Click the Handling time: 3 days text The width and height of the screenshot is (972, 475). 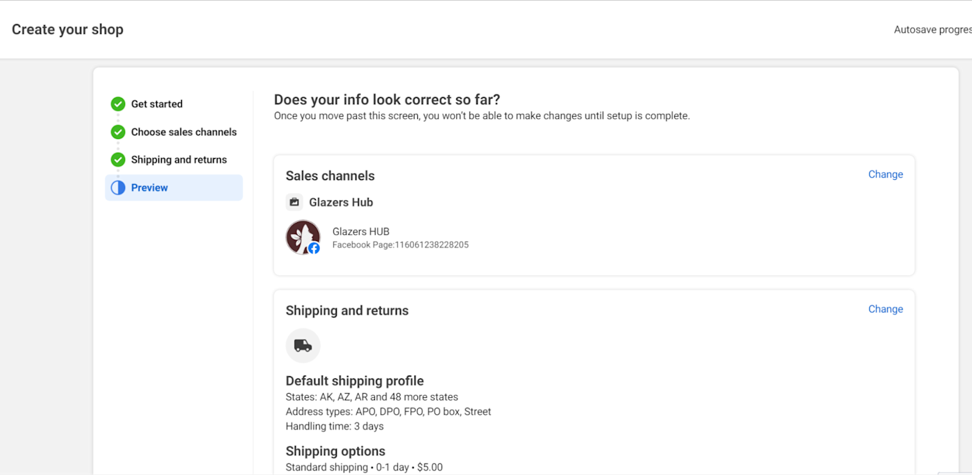tap(335, 426)
